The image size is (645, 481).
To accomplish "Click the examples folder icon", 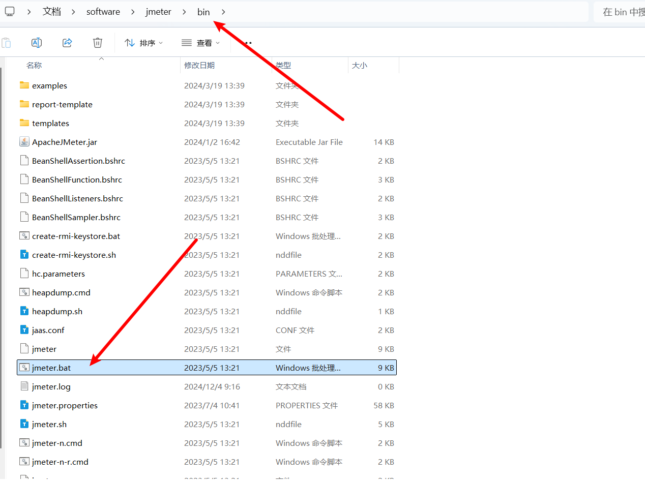I will [x=24, y=85].
